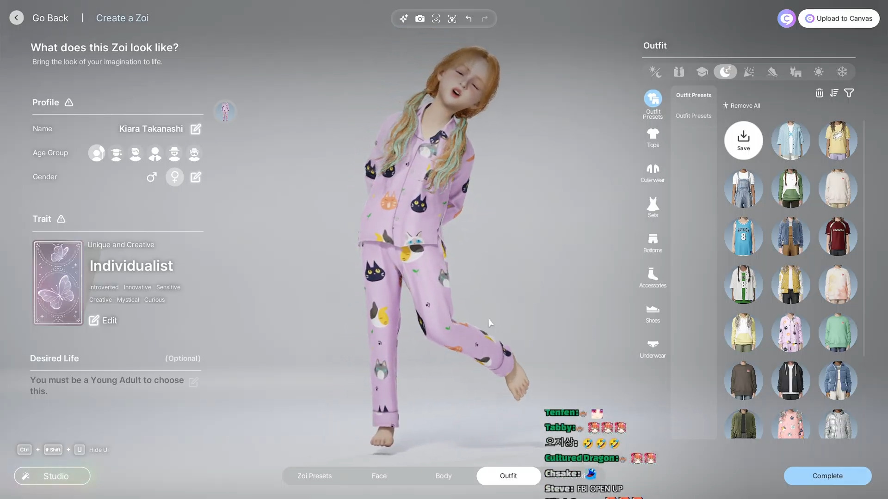Select the mint green sweatshirt outfit

click(x=838, y=333)
